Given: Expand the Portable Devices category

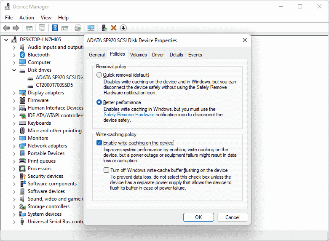Looking at the screenshot, I should point(14,154).
